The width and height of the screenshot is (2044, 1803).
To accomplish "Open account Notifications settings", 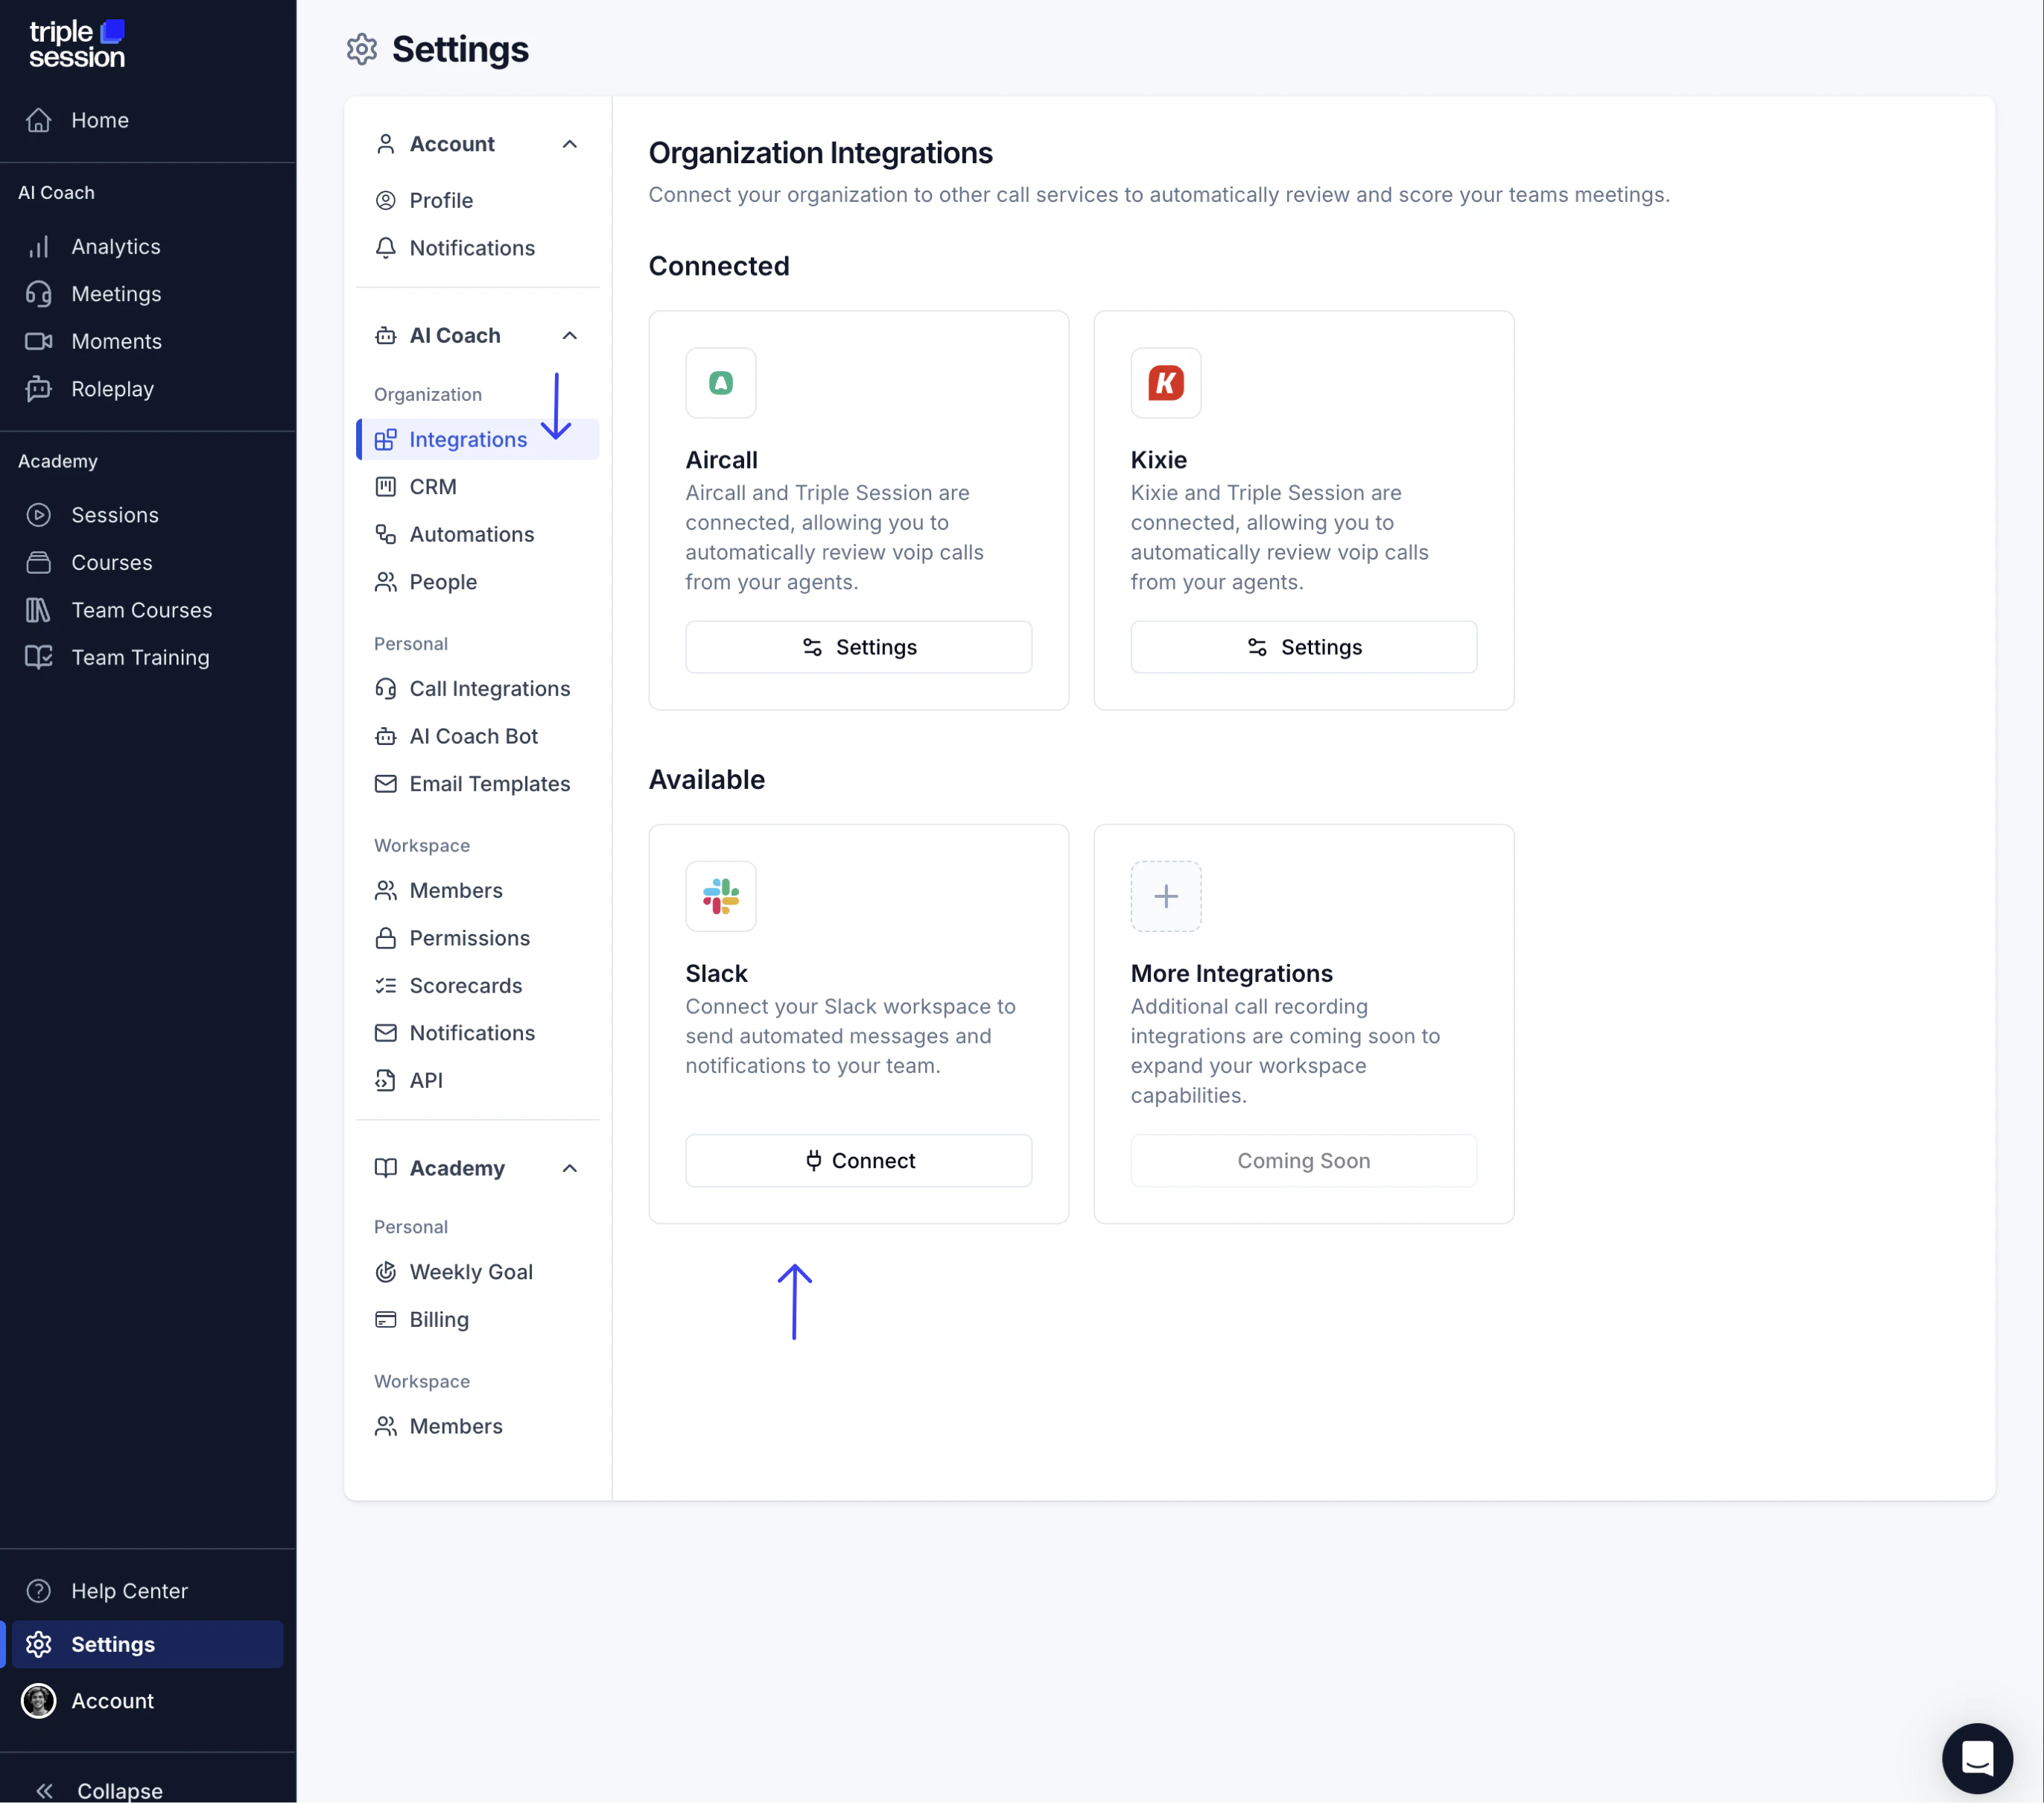I will pyautogui.click(x=478, y=248).
